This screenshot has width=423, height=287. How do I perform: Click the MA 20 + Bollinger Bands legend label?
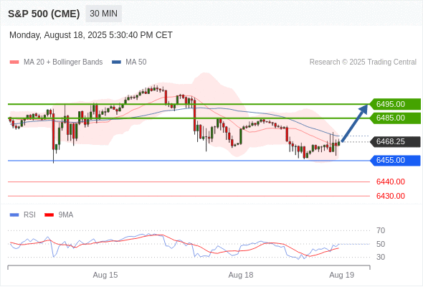coord(63,62)
